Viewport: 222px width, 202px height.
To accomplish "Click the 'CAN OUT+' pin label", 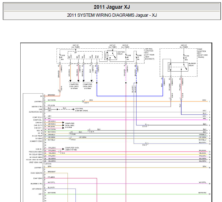I will point(38,125).
